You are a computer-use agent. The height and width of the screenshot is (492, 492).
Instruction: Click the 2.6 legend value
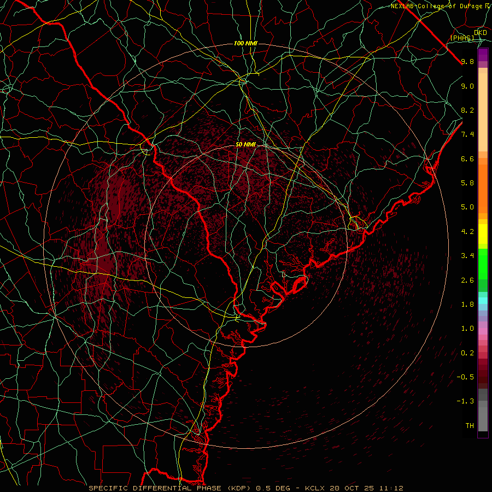467,280
